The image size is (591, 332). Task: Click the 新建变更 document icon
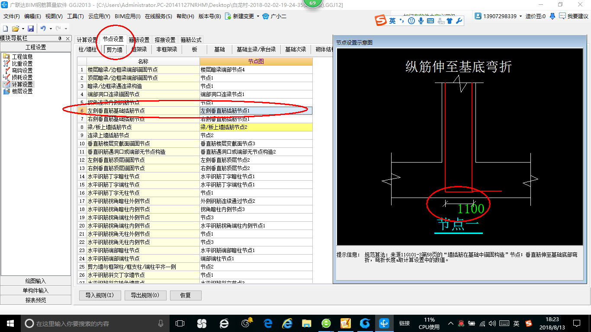[x=228, y=16]
